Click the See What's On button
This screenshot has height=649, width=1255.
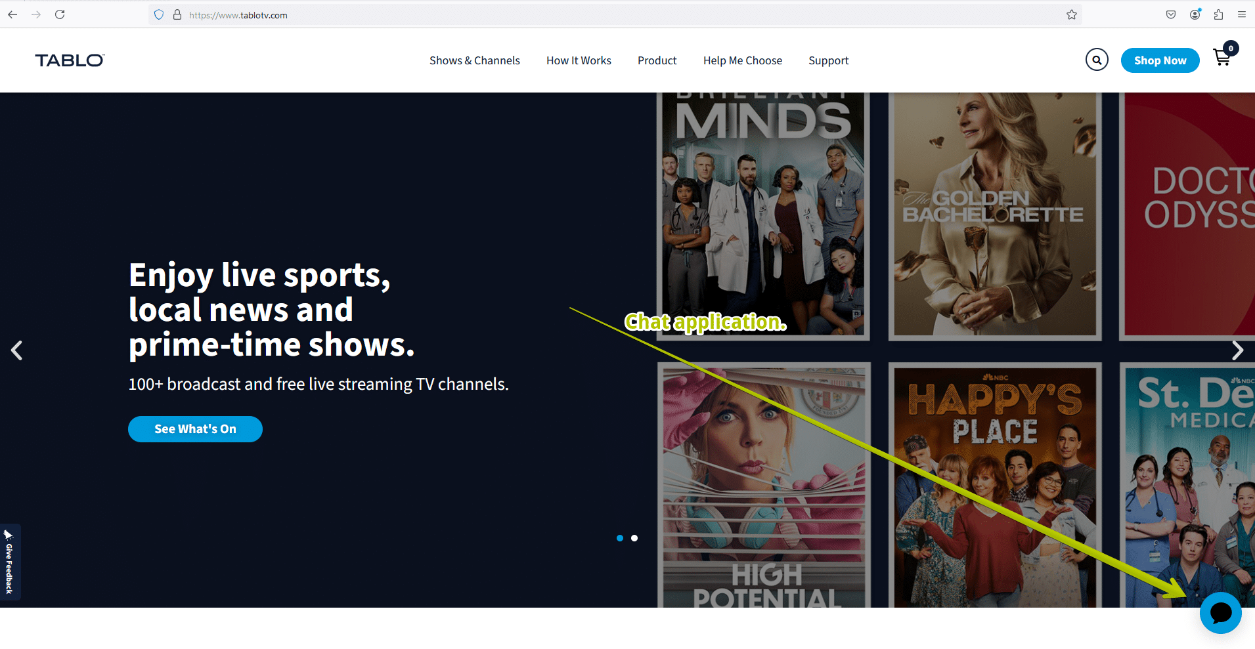pos(195,429)
